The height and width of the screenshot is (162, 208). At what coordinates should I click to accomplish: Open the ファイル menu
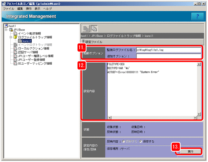(x=9, y=9)
